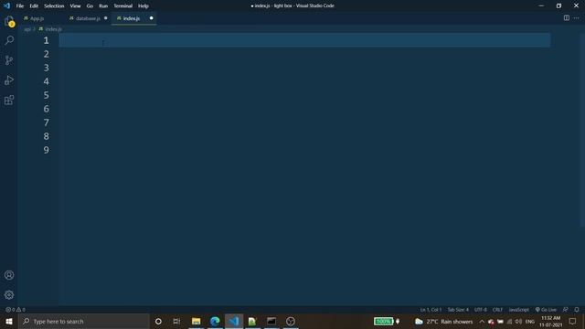Viewport: 585px width, 329px height.
Task: Click the index.js breadcrumb item
Action: (50, 28)
